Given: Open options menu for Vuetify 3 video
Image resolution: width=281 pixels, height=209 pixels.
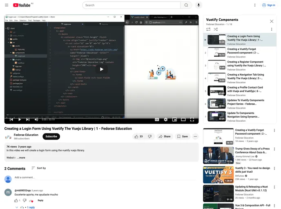Looking at the screenshot, I should tap(274, 168).
